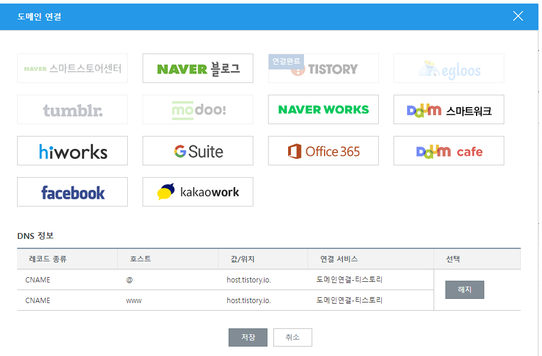Viewport: 542px width, 356px height.
Task: Click the modoo! service tile
Action: pyautogui.click(x=197, y=109)
